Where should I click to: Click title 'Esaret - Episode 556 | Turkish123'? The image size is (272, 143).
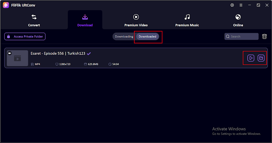[58, 54]
